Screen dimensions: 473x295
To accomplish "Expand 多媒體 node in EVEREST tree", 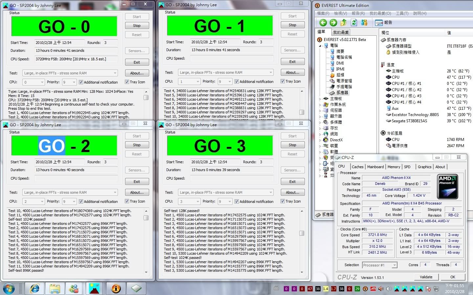I will [320, 122].
